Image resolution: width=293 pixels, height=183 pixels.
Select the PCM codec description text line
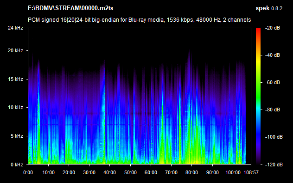tap(139, 20)
